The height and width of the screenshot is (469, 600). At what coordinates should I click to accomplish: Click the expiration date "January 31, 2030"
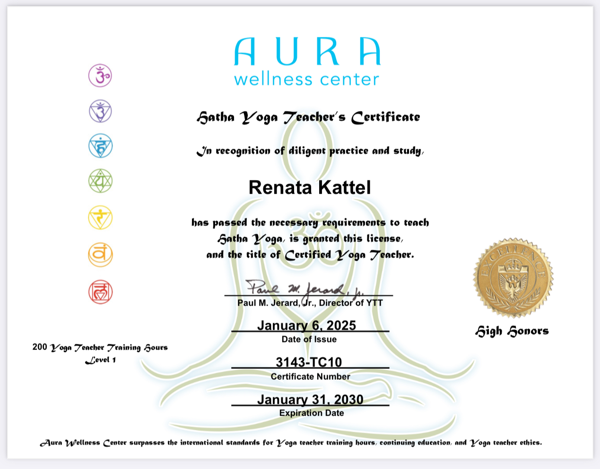(x=310, y=400)
